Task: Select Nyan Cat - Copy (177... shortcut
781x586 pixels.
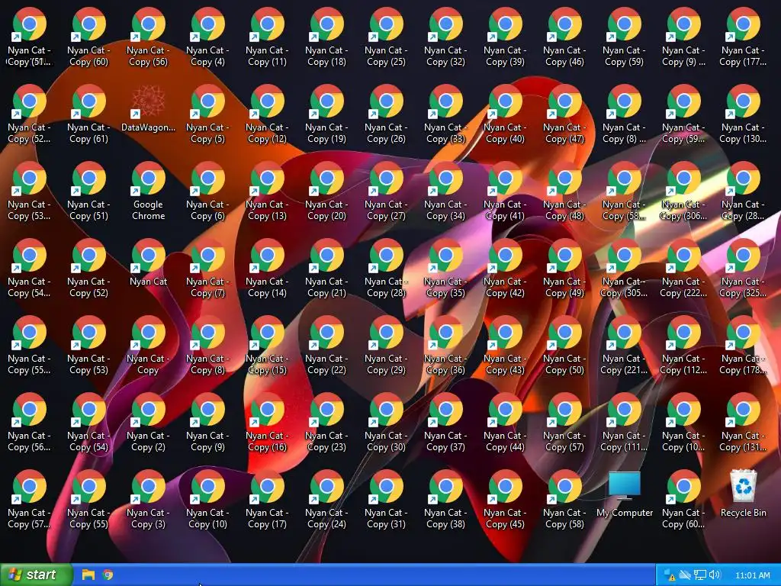Action: click(743, 37)
